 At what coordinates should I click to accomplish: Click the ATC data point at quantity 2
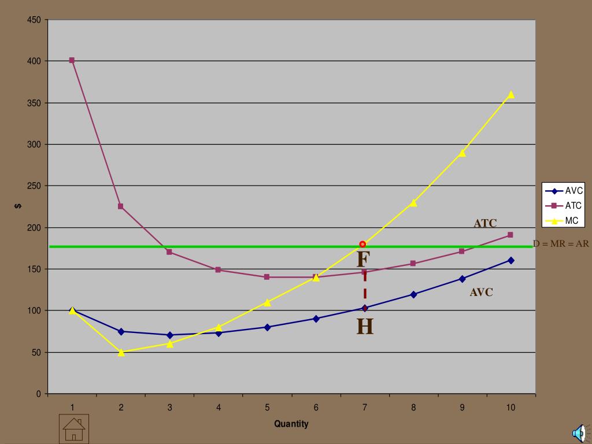pyautogui.click(x=120, y=206)
